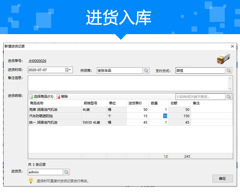Viewport: 240px width, 193px height.
Task: Sort by 规格型号 column header
Action: point(94,103)
